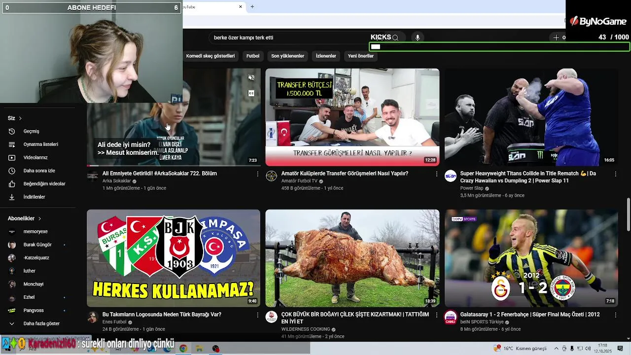The height and width of the screenshot is (355, 631).
Task: Play the Power Slap thumbnail video
Action: click(x=531, y=117)
